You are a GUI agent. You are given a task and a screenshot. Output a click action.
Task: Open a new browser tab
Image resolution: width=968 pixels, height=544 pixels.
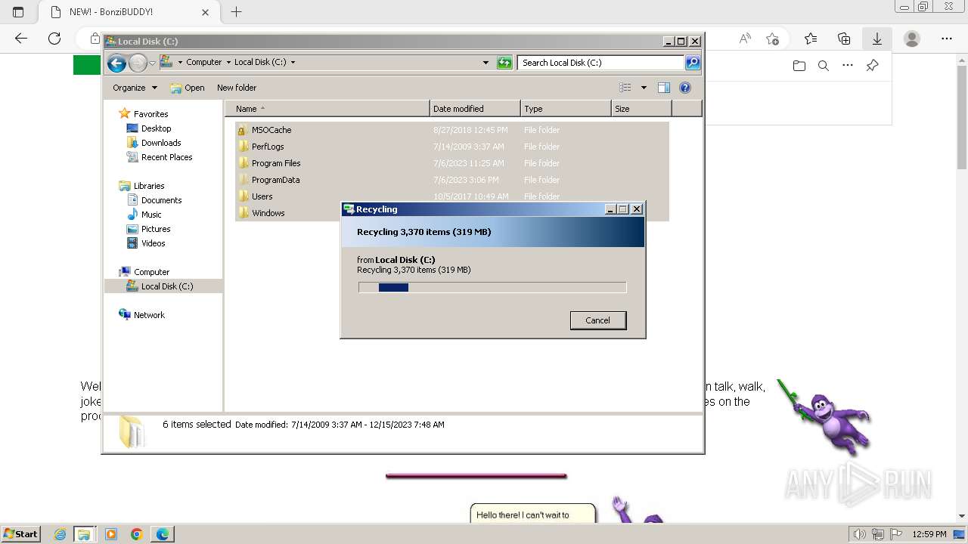click(236, 12)
